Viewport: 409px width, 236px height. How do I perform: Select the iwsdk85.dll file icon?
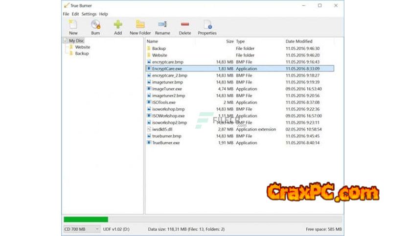tap(149, 129)
